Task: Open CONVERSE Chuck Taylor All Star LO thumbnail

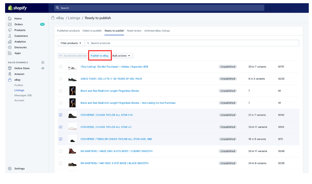Action: pyautogui.click(x=72, y=127)
